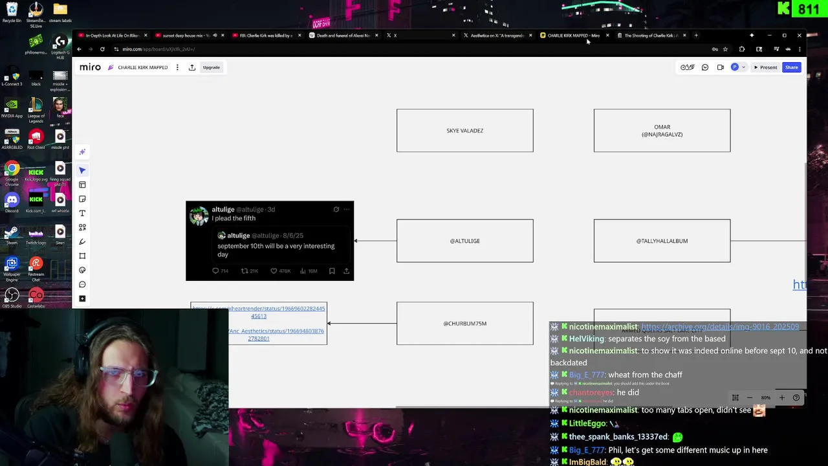Open the help question mark icon
The width and height of the screenshot is (828, 466).
tap(796, 397)
